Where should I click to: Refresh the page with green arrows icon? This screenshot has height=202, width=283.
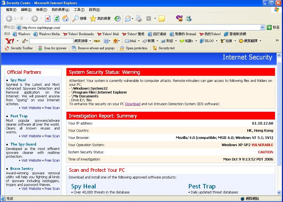click(57, 18)
